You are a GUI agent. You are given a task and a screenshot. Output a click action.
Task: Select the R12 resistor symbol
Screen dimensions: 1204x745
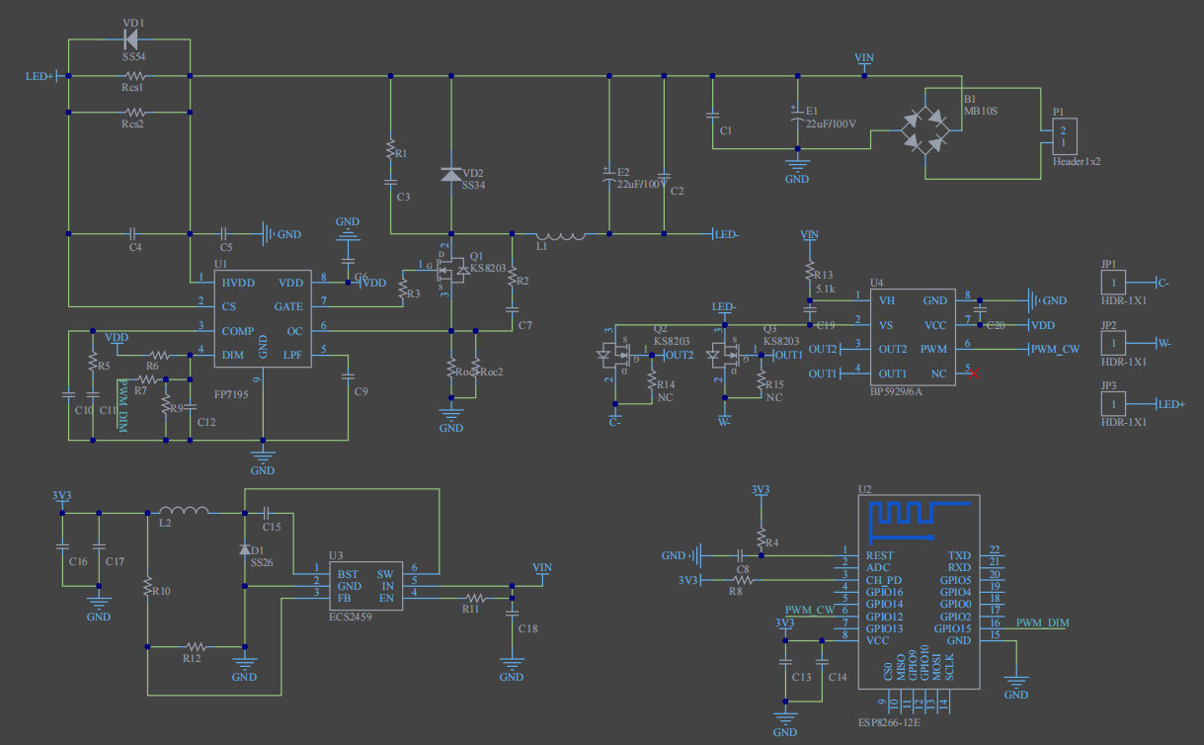(x=195, y=647)
